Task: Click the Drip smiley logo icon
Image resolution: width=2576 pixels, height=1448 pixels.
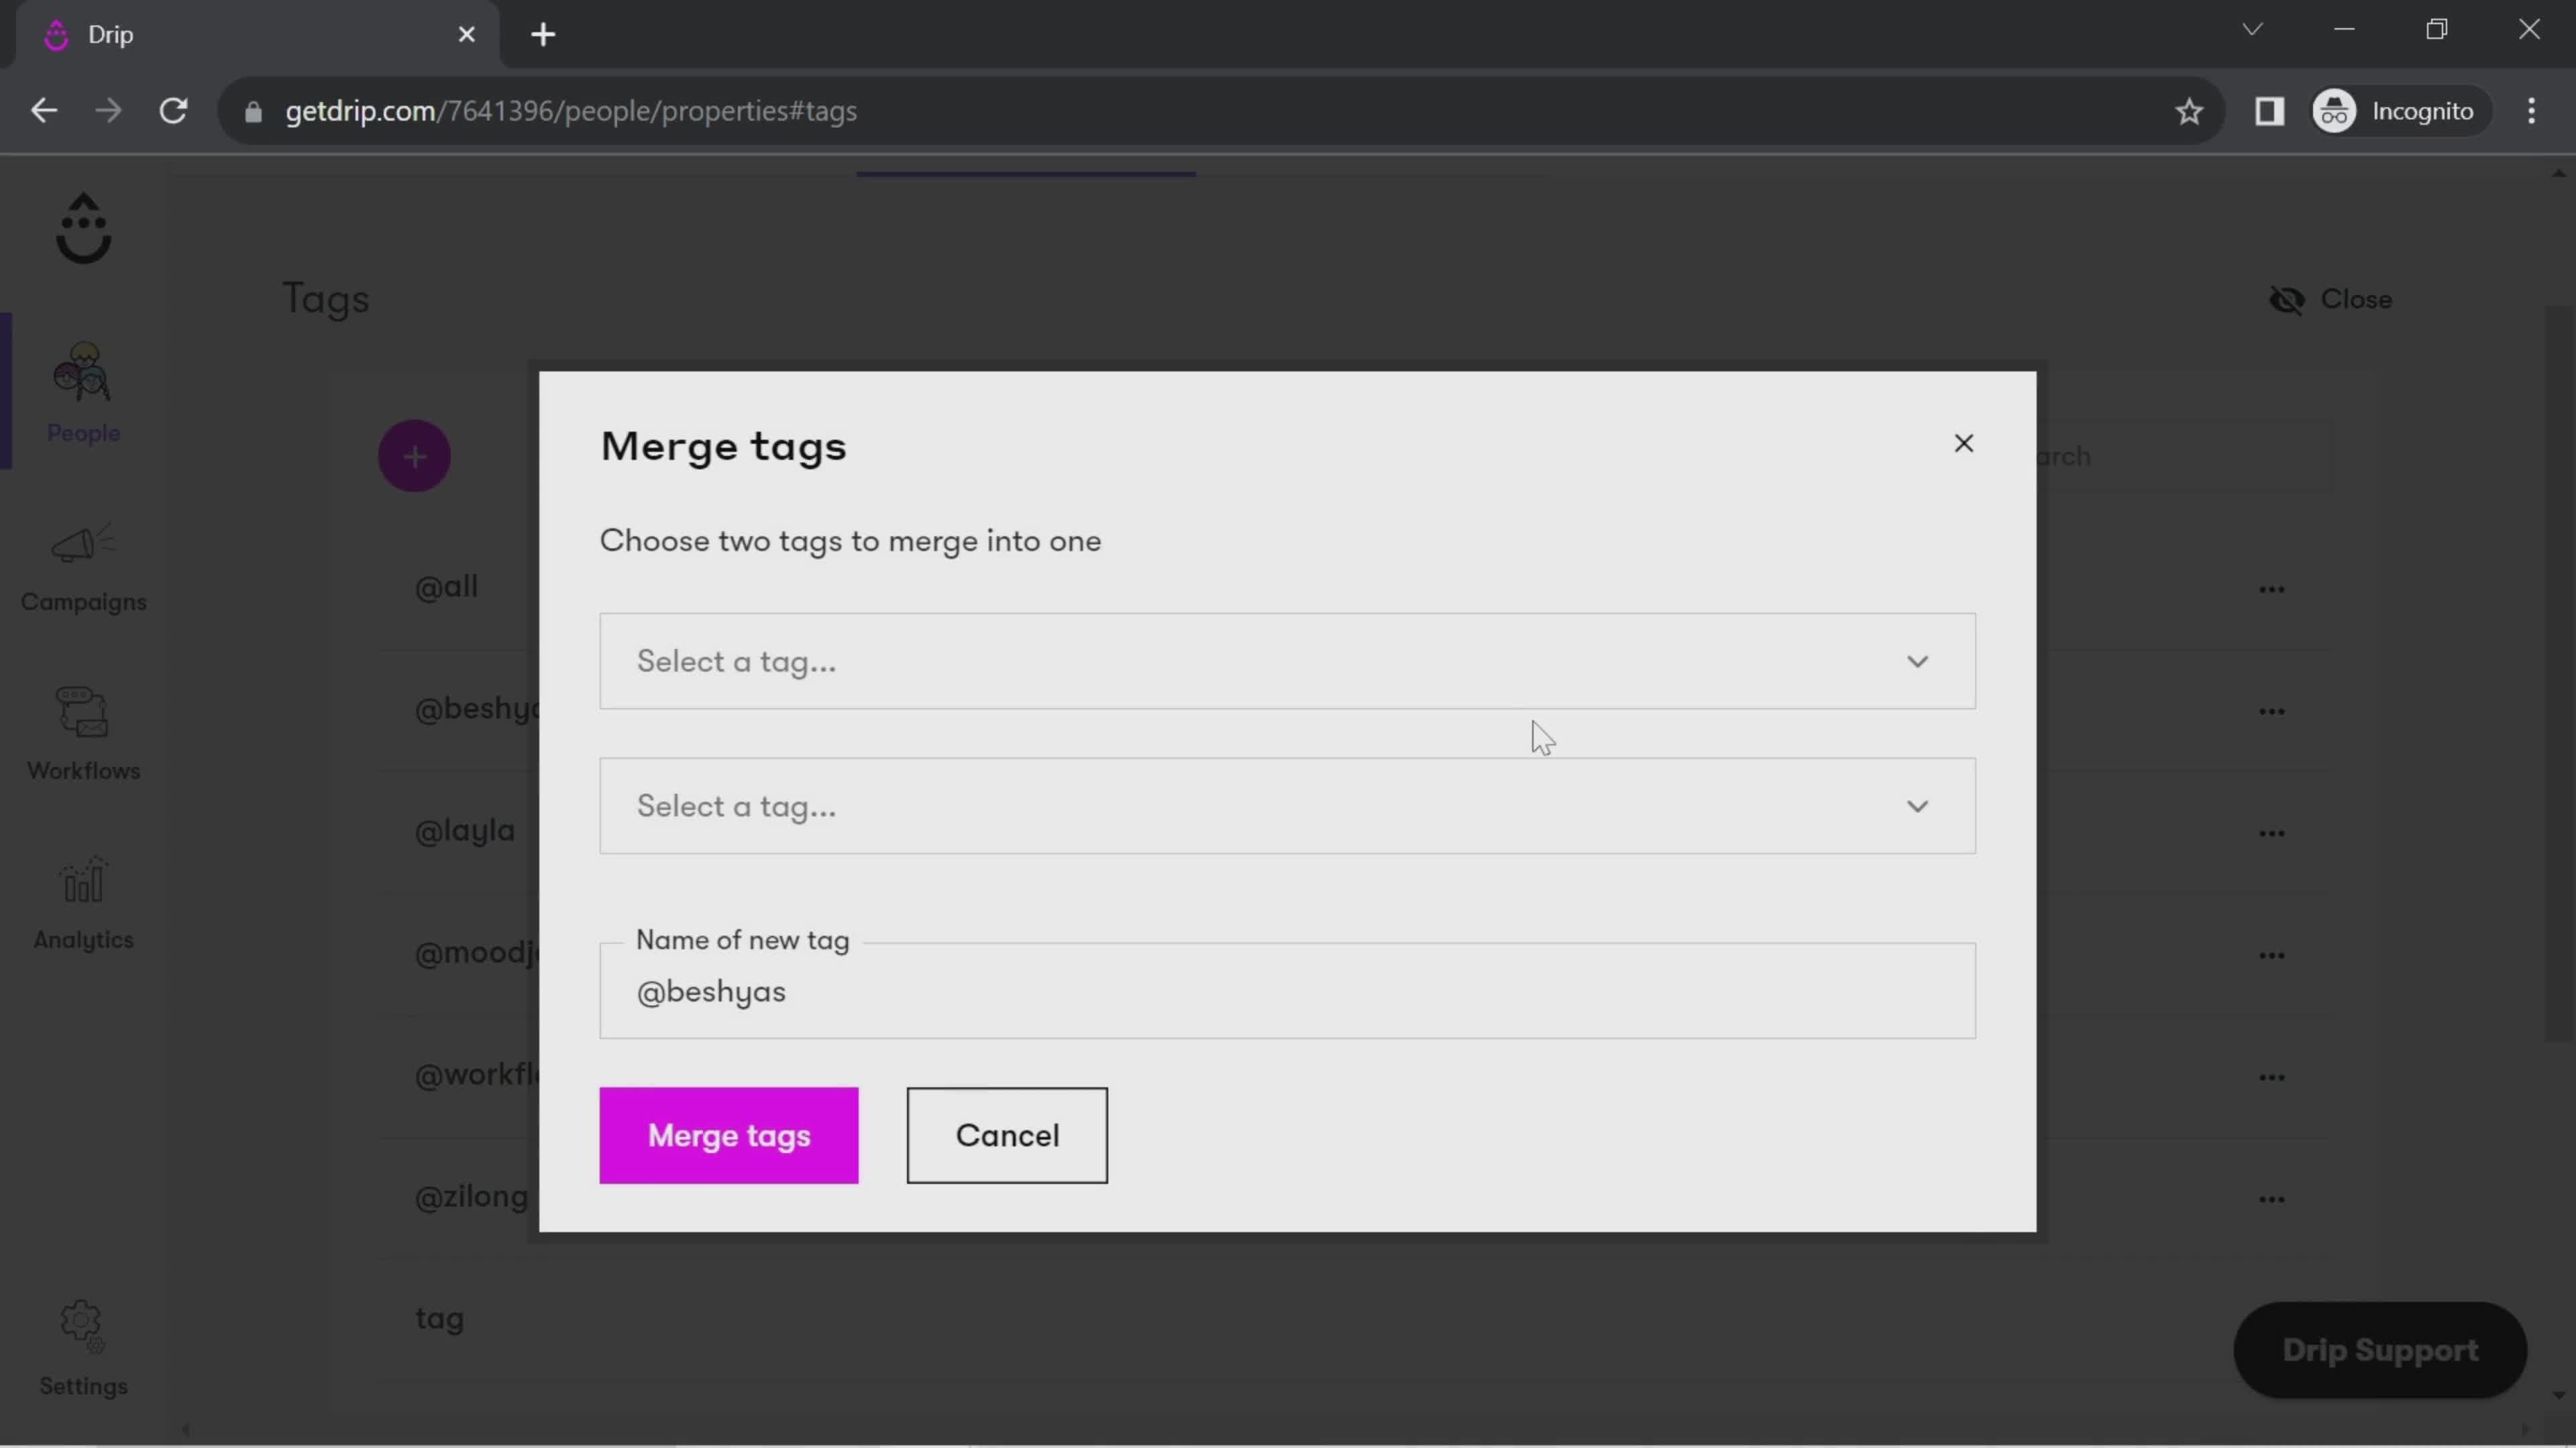Action: (83, 230)
